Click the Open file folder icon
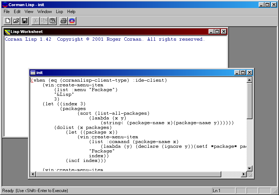Screen dimensions: 279x195 click(16, 21)
